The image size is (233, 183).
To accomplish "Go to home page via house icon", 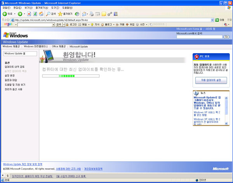I will 41,14.
